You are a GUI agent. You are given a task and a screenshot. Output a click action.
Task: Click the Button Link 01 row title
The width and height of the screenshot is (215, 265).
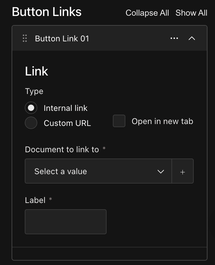coord(62,39)
